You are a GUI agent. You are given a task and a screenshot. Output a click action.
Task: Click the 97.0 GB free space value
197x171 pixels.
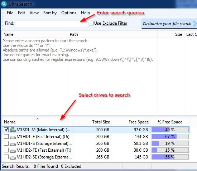click(x=141, y=130)
